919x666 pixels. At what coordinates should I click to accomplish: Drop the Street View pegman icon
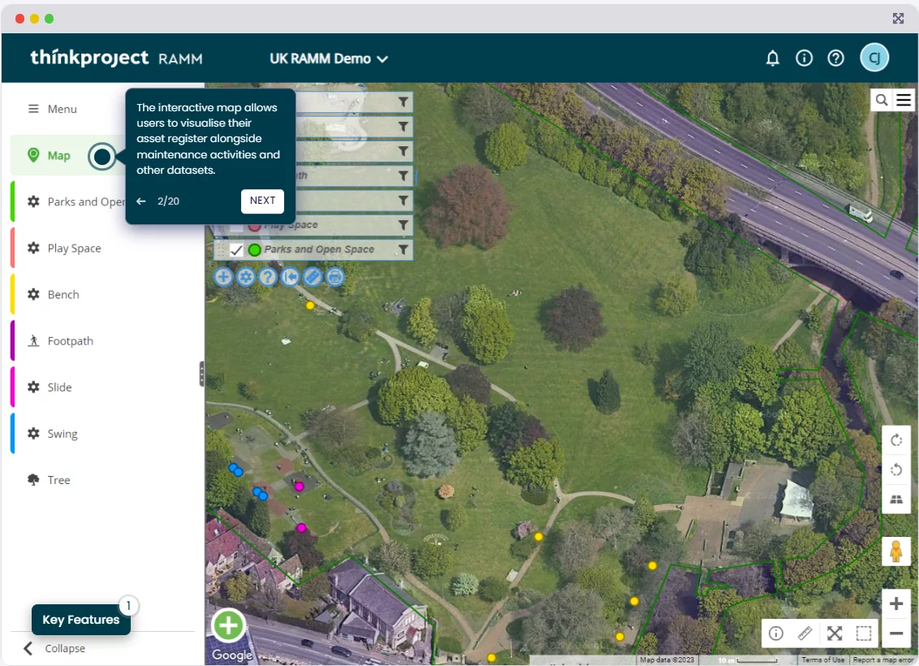[x=896, y=551]
